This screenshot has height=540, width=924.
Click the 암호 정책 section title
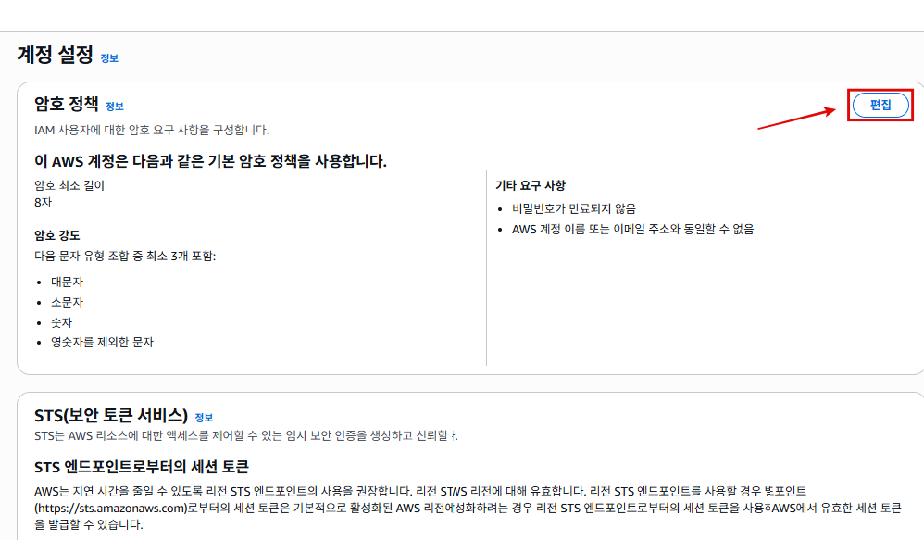point(66,105)
